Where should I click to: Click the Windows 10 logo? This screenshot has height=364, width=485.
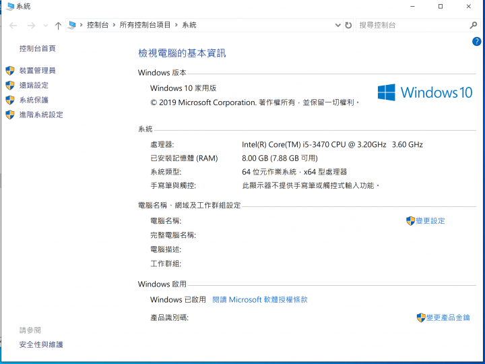425,92
